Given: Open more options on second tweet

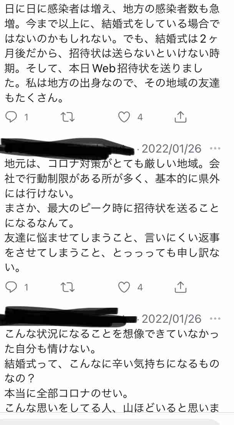Looking at the screenshot, I should [x=216, y=149].
